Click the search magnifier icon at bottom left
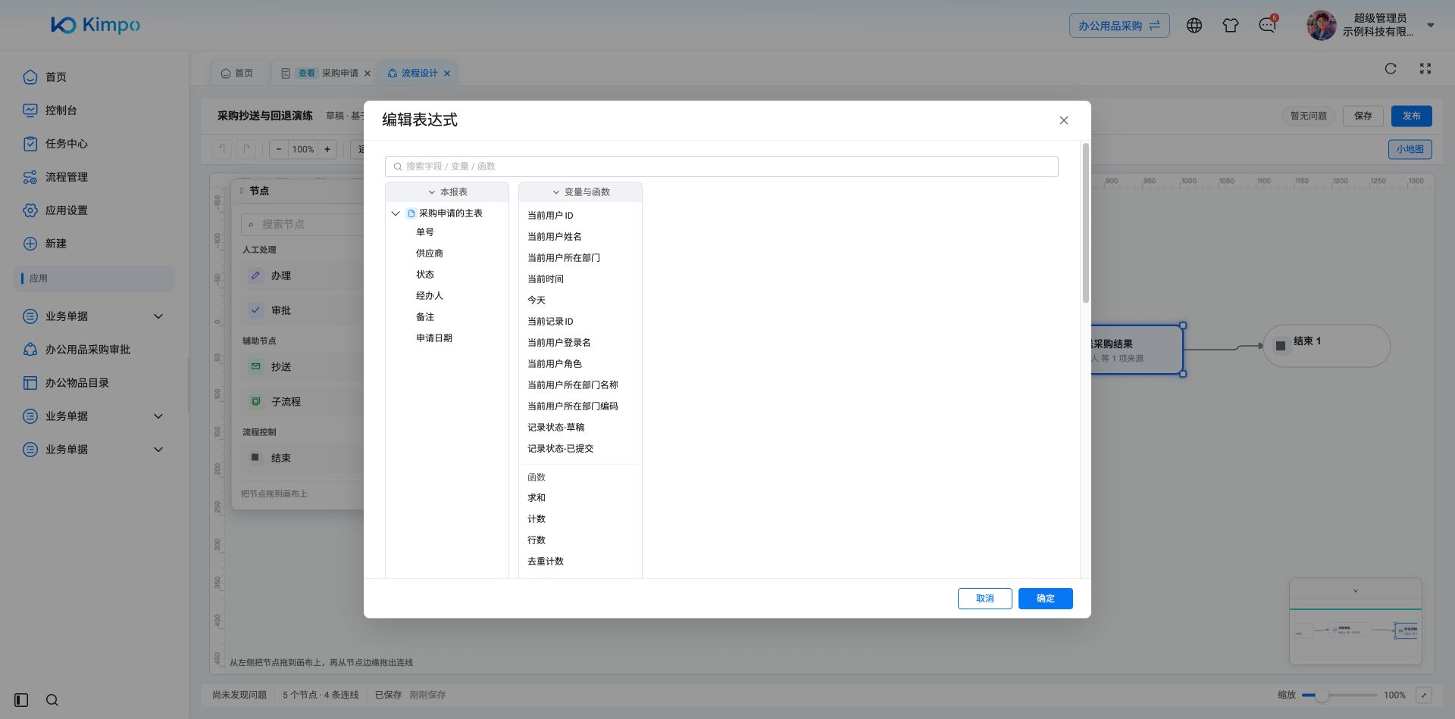The width and height of the screenshot is (1455, 719). click(52, 700)
